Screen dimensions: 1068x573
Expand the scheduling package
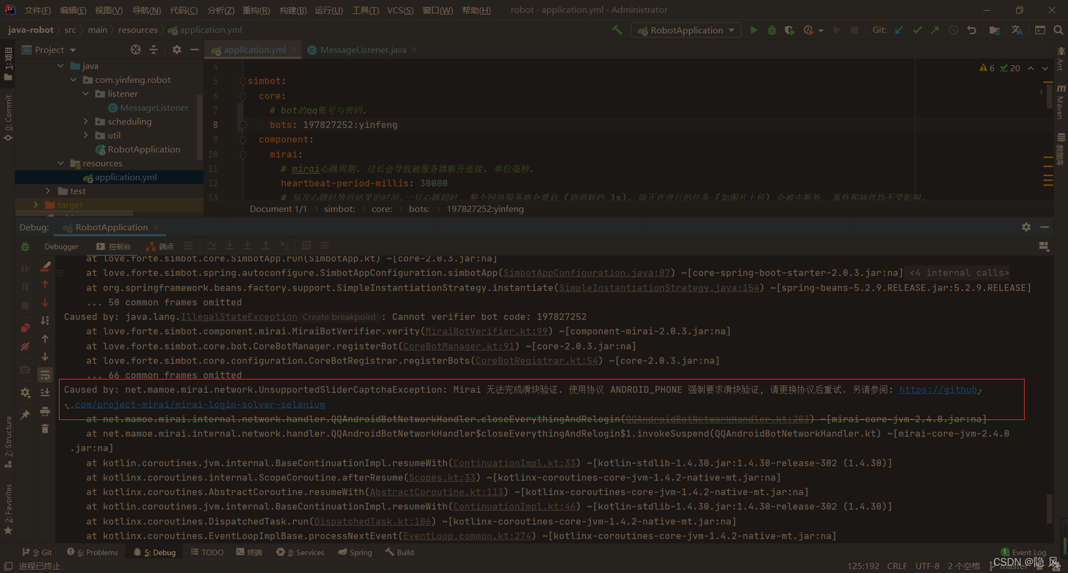[86, 121]
